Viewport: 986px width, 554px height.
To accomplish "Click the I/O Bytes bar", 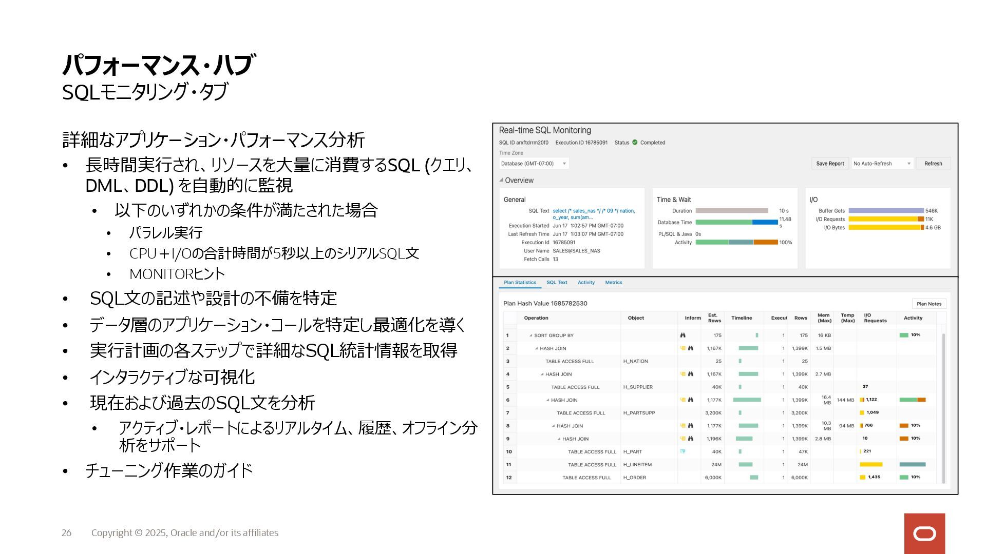I will (x=886, y=227).
